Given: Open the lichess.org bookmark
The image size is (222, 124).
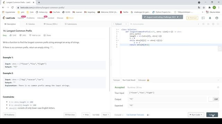Looking at the screenshot, I should click(x=42, y=12).
